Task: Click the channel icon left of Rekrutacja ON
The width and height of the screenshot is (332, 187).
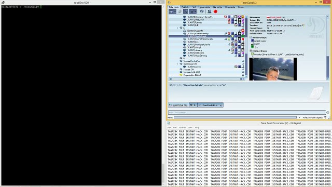Action: point(181,64)
